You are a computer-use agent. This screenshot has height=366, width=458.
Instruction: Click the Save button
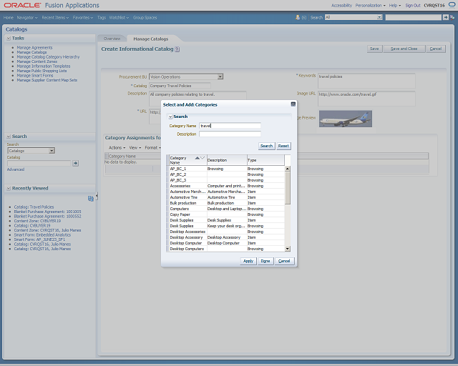pos(374,49)
